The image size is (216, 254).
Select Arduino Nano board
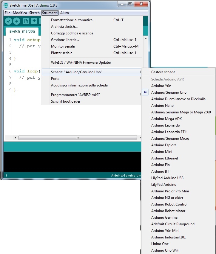pos(178,105)
